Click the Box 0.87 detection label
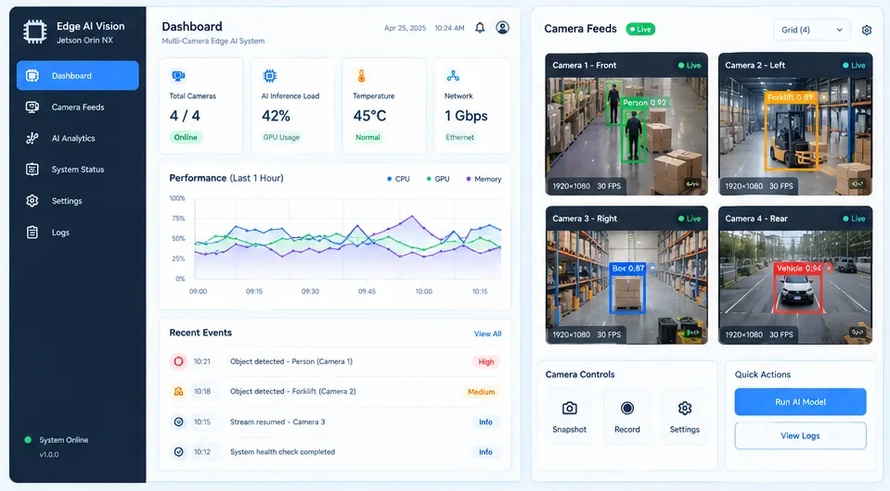 point(627,269)
